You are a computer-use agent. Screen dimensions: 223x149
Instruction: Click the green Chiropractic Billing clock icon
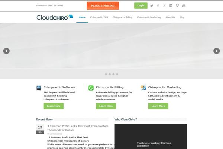[91, 88]
